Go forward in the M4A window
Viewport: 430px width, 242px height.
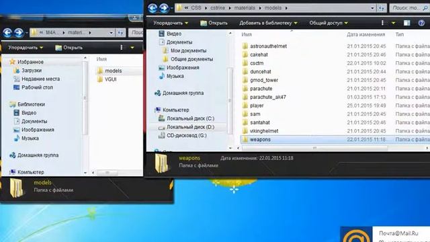coord(19,33)
